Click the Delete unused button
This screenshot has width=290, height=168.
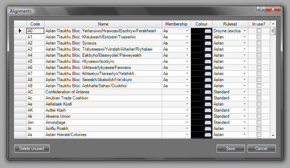click(x=32, y=149)
